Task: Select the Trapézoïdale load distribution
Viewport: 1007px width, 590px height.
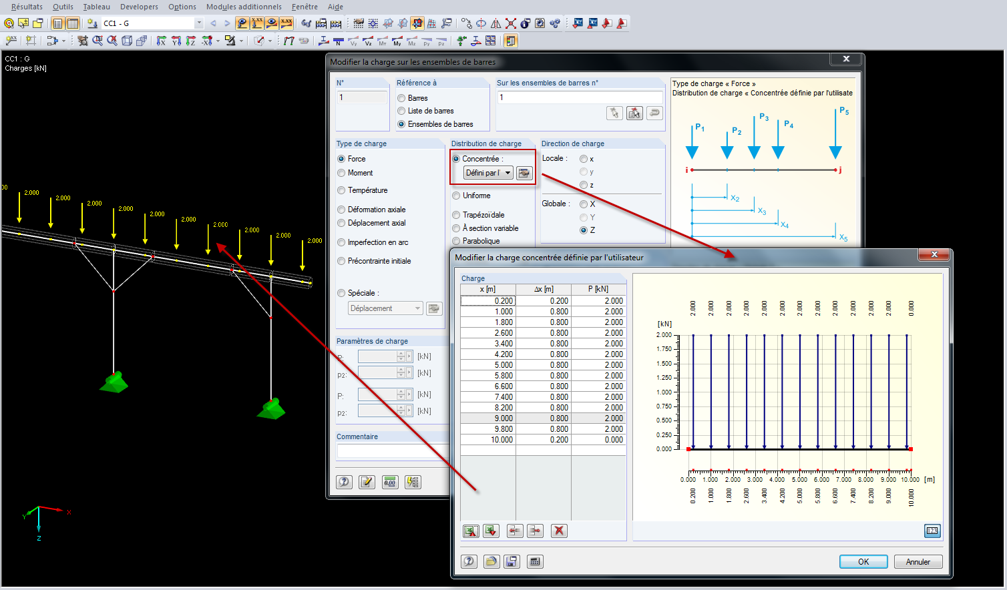Action: [x=456, y=215]
